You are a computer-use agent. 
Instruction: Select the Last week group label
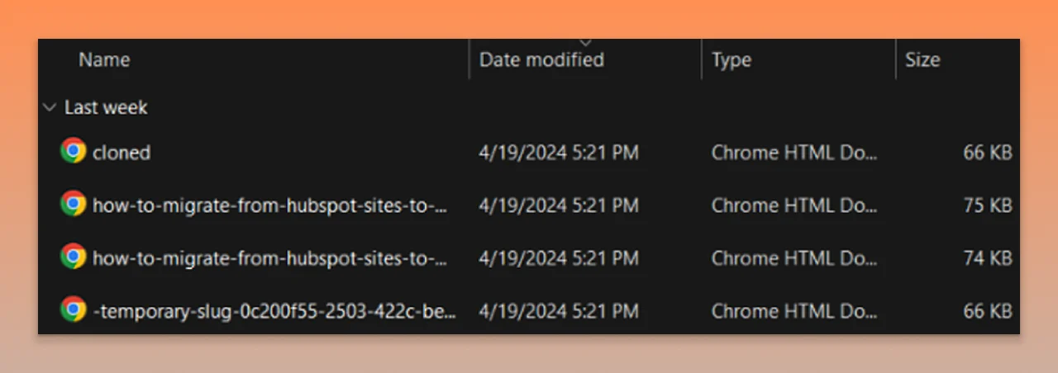click(x=106, y=107)
